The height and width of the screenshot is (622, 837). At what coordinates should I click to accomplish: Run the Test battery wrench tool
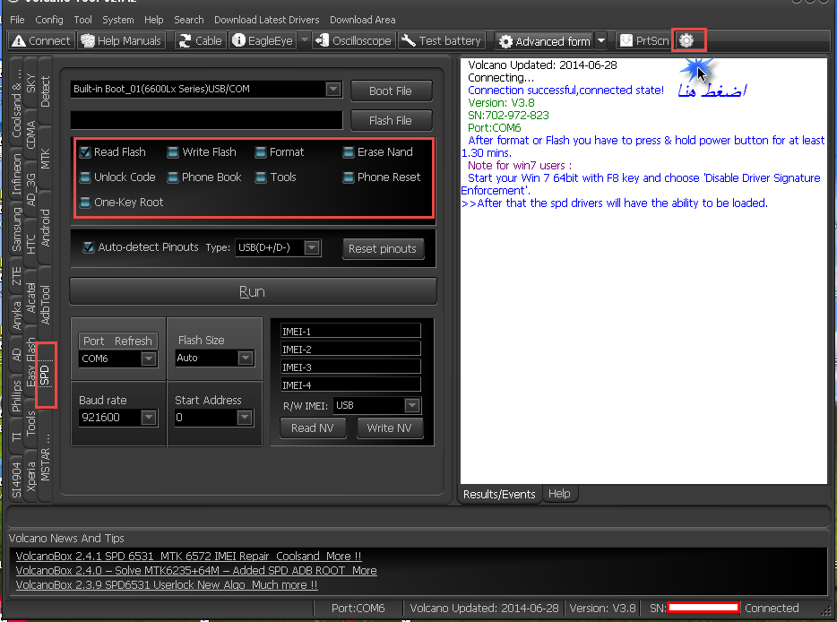pos(442,40)
